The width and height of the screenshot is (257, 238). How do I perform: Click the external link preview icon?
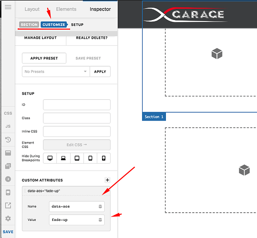tap(8, 206)
